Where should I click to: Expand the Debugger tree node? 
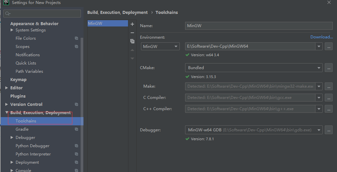click(x=12, y=138)
